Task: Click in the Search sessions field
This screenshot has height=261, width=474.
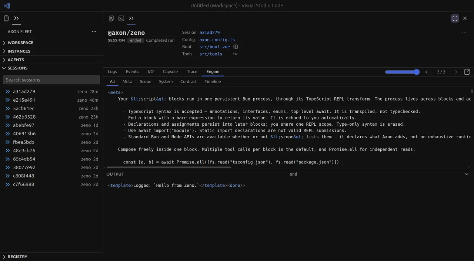Action: [51, 80]
